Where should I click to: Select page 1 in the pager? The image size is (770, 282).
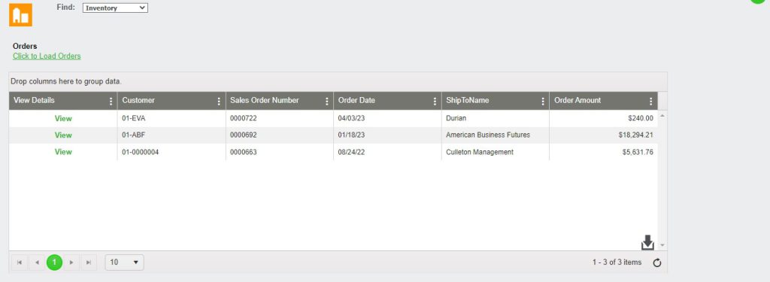pyautogui.click(x=54, y=262)
